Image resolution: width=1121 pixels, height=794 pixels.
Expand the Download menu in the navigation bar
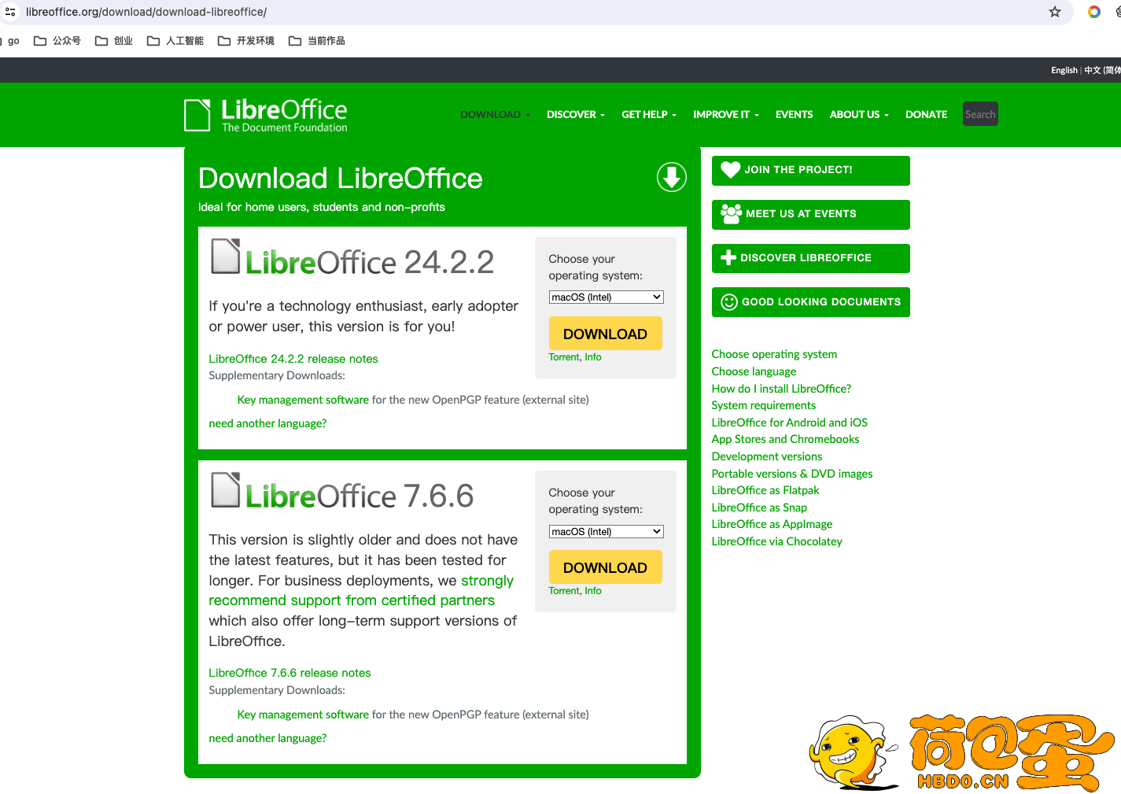click(495, 115)
